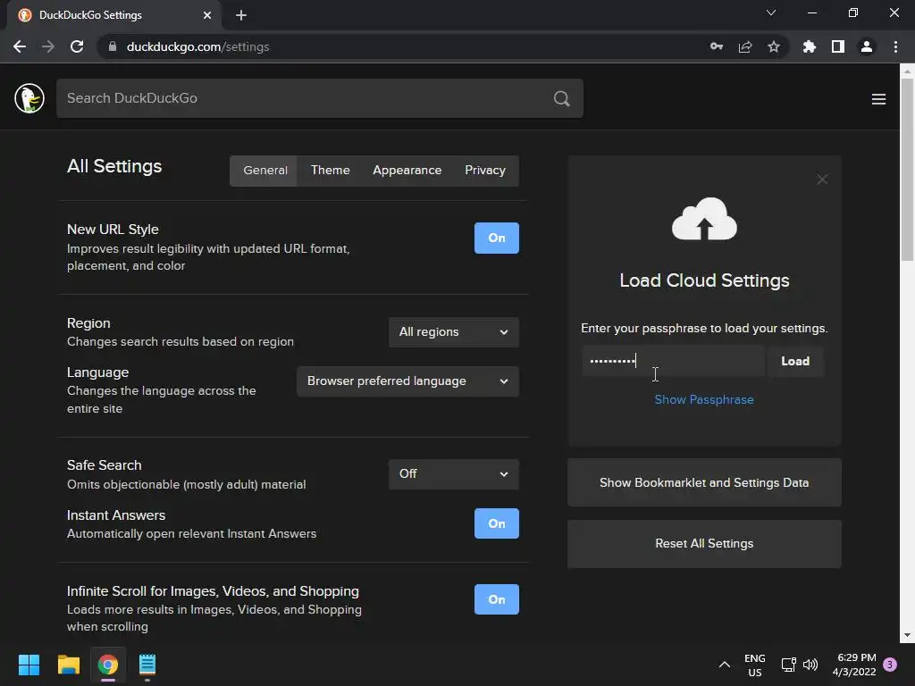Click the Load button

(794, 361)
